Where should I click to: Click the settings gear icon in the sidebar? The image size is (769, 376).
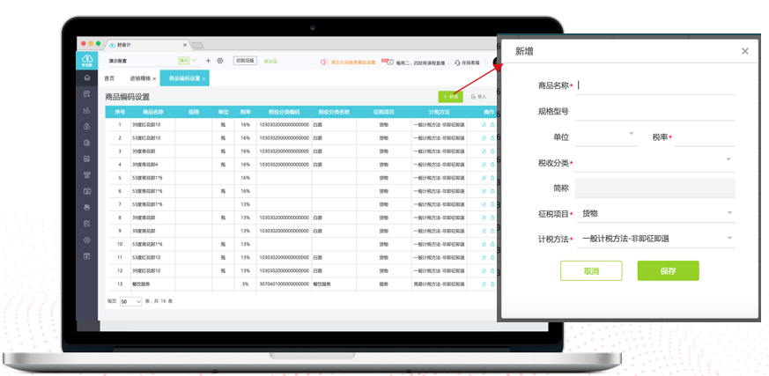click(86, 240)
